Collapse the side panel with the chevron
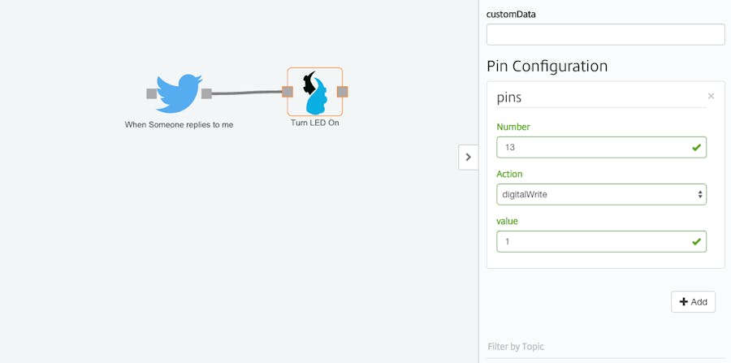 point(468,157)
